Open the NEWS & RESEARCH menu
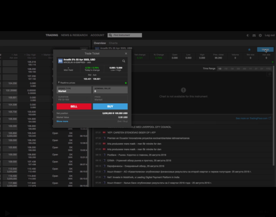Image resolution: width=276 pixels, height=217 pixels. point(74,35)
